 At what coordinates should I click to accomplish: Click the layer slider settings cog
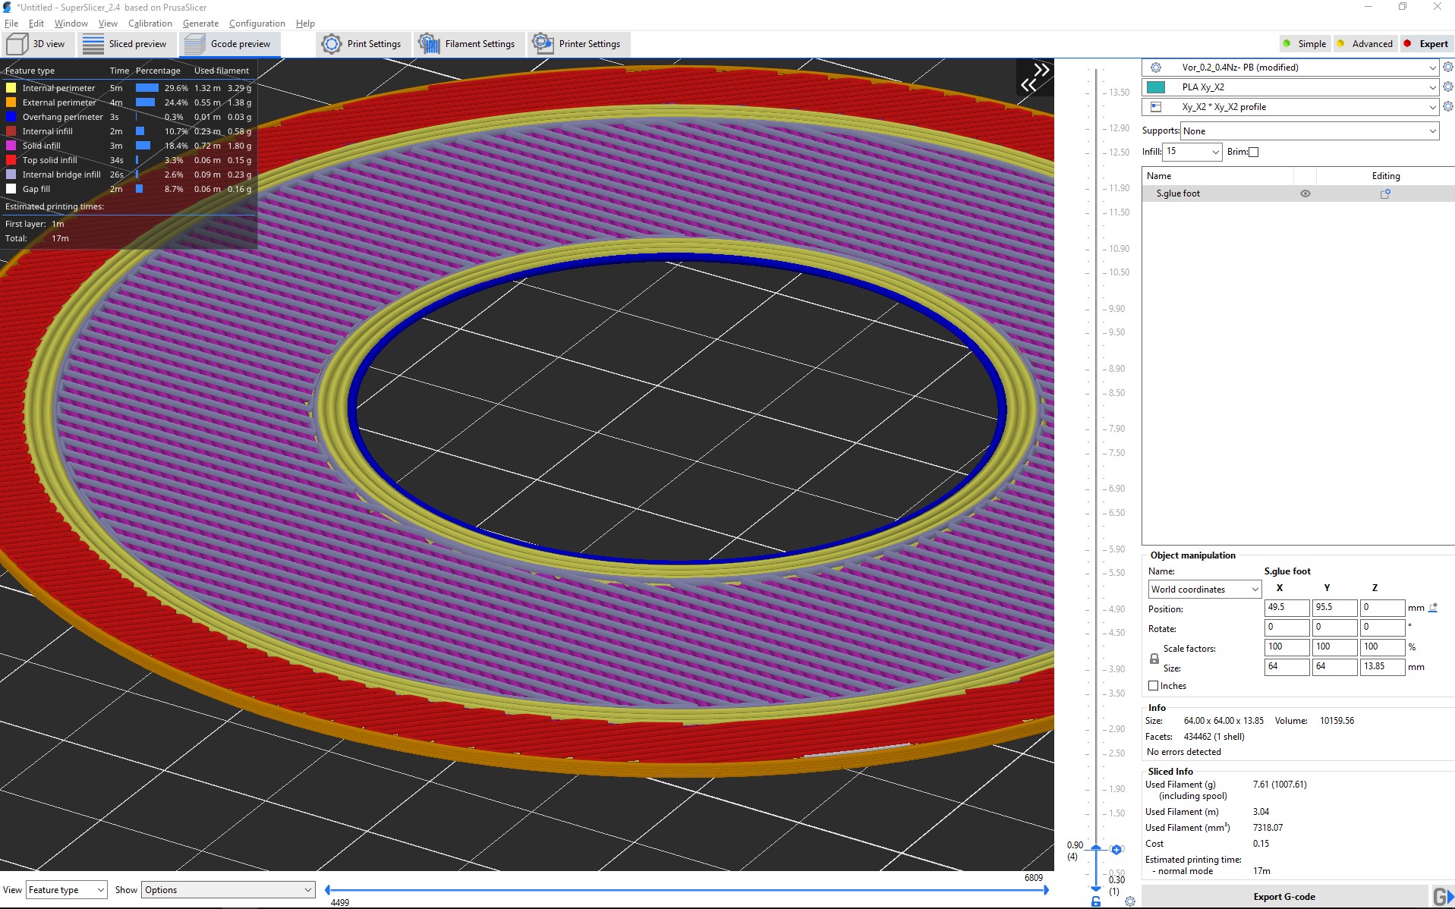click(1130, 901)
